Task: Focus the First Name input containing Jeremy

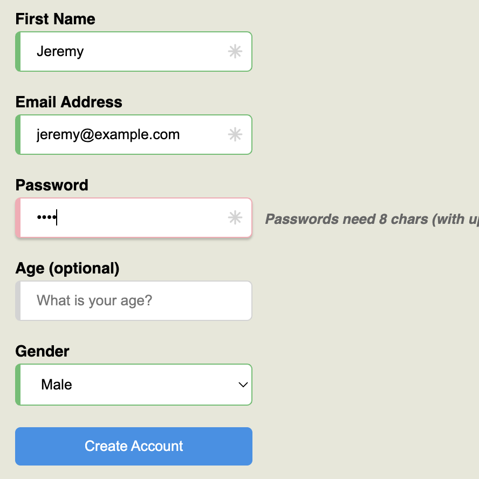Action: 124,52
